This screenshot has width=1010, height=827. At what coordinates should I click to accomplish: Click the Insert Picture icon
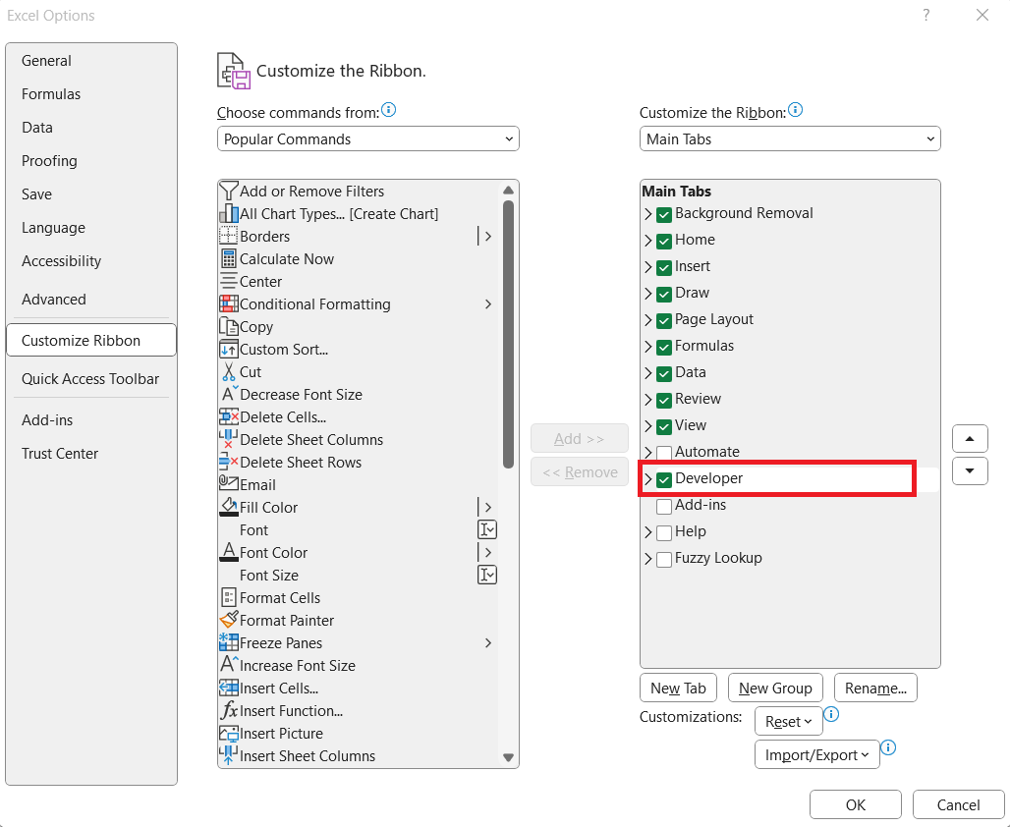tap(229, 734)
